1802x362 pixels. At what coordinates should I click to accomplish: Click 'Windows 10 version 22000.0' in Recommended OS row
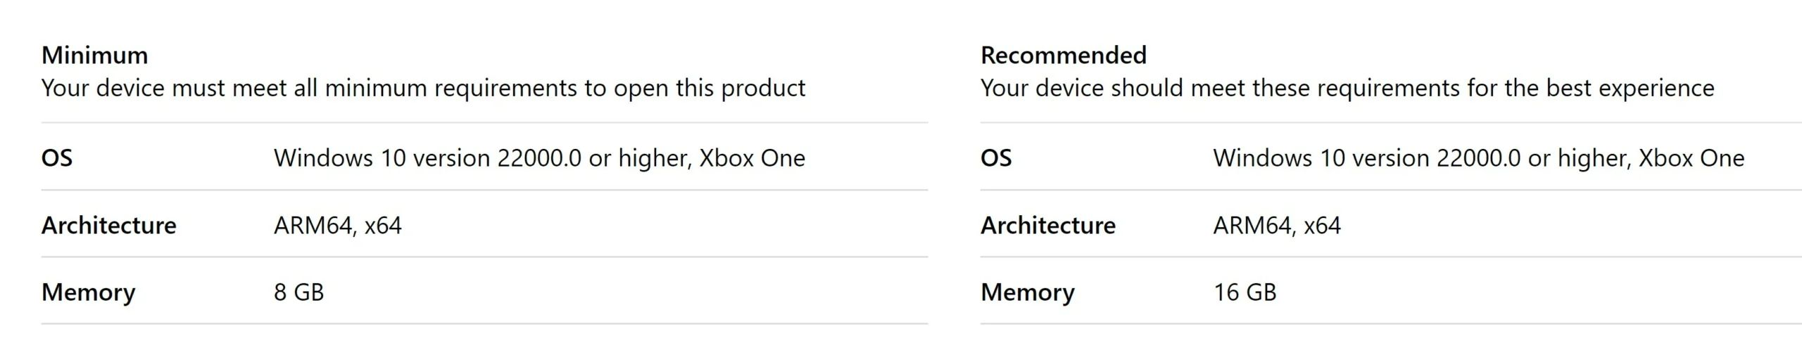click(x=1366, y=158)
